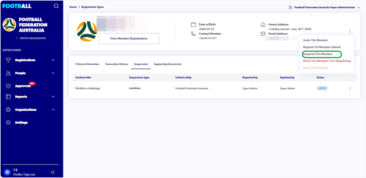This screenshot has height=178, width=366.
Task: Click the Football Federation Australia linked entity cell
Action: click(192, 88)
